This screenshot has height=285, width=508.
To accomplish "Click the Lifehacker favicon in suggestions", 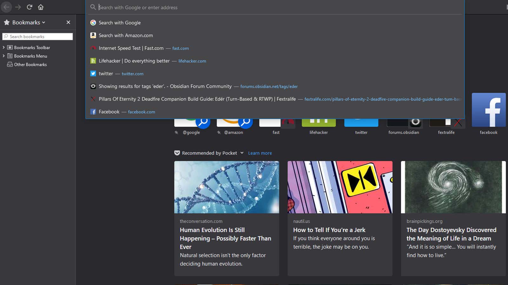I will click(x=93, y=61).
